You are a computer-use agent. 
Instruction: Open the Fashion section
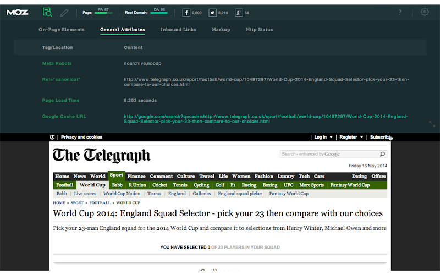pyautogui.click(x=264, y=176)
